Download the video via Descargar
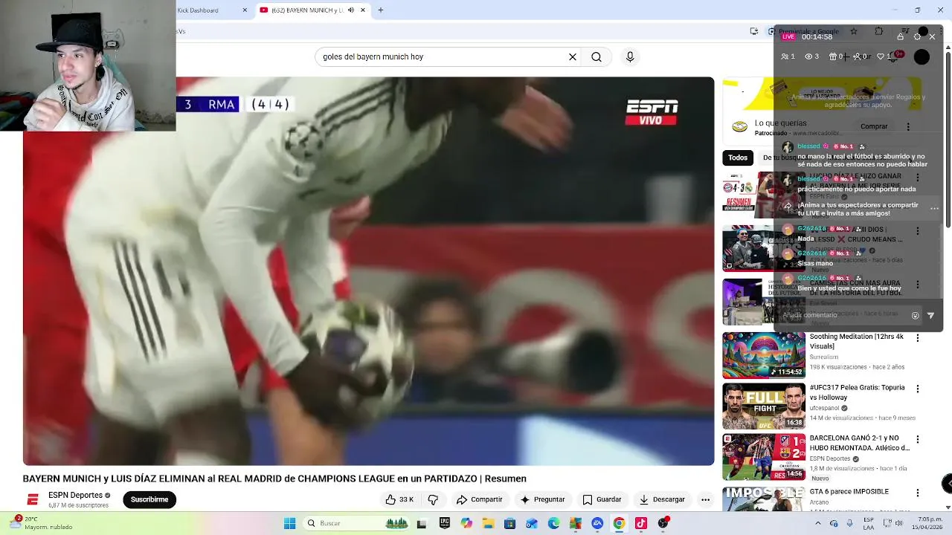This screenshot has height=535, width=952. click(x=662, y=499)
